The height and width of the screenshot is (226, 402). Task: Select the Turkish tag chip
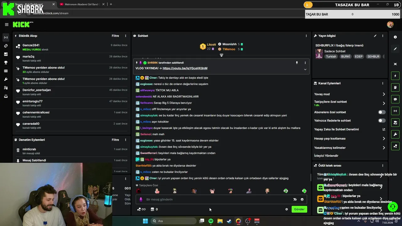pos(331,56)
